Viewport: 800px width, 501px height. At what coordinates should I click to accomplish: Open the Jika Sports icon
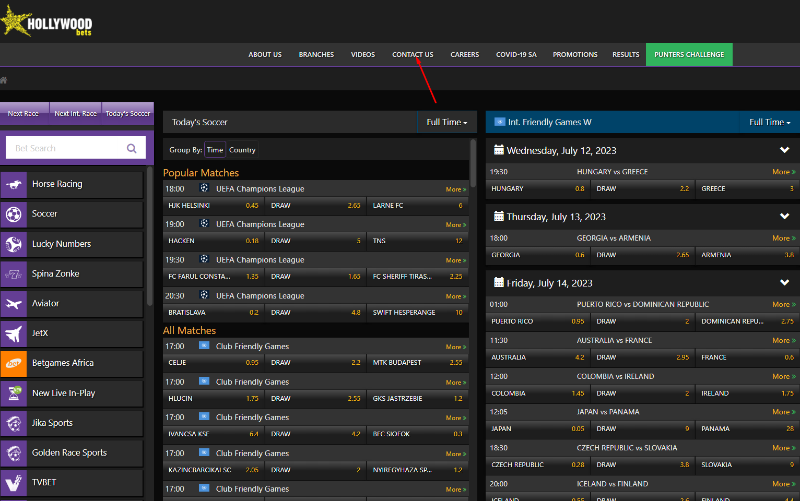tap(14, 423)
